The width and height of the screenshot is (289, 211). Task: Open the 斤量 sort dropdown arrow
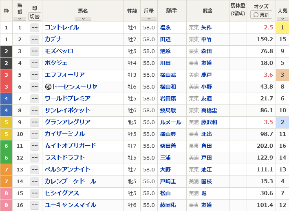pyautogui.click(x=149, y=19)
